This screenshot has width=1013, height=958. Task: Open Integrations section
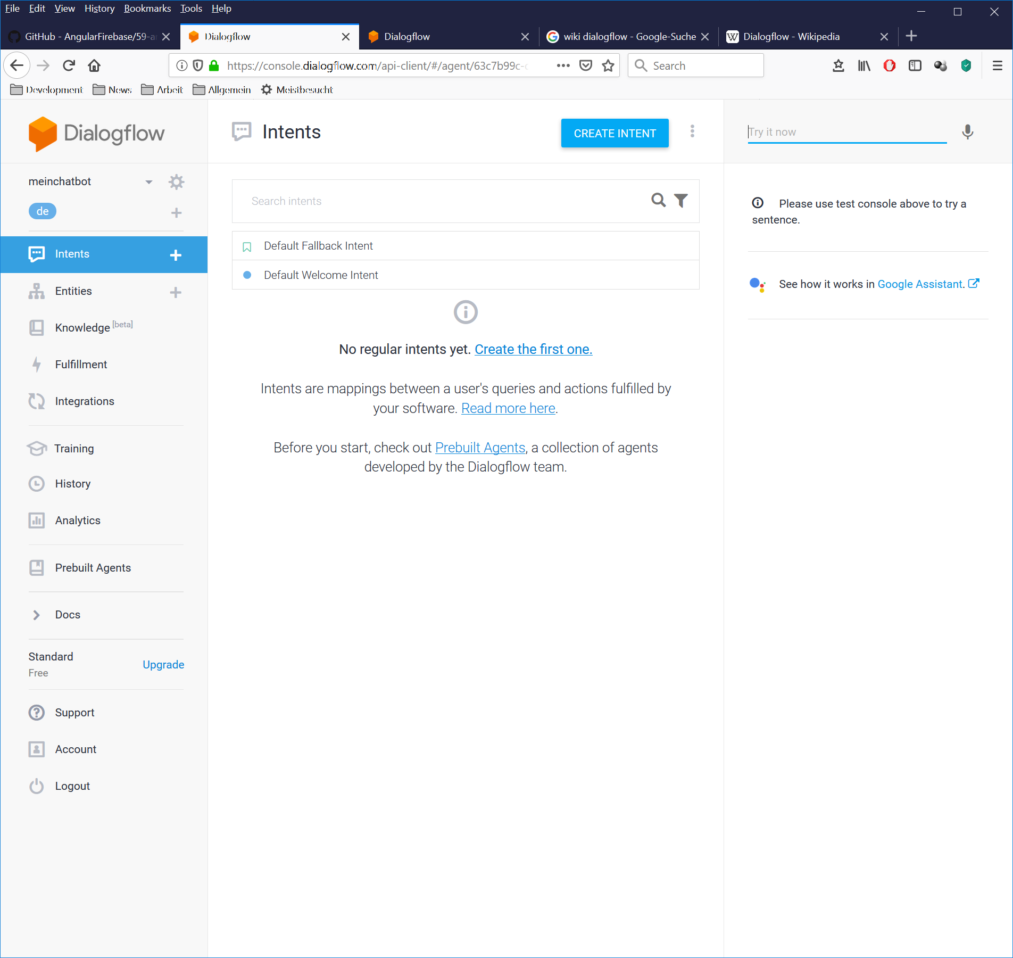[85, 401]
